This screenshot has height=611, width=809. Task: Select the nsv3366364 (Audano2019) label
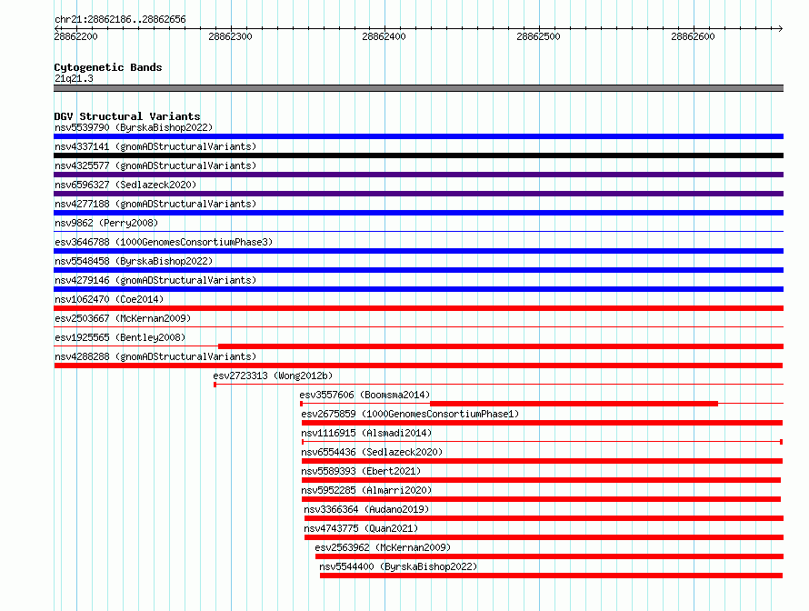(x=366, y=509)
